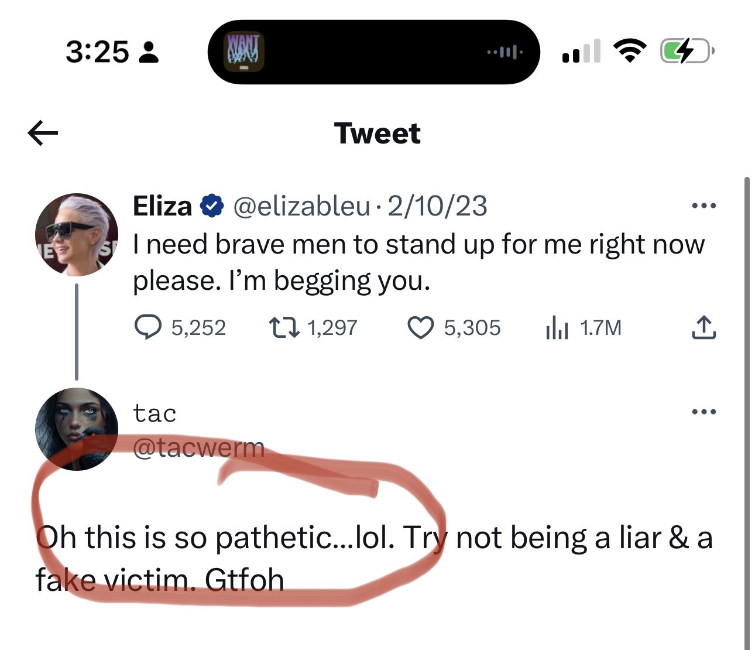The image size is (755, 650).
Task: Tap the back arrow icon
Action: point(43,134)
